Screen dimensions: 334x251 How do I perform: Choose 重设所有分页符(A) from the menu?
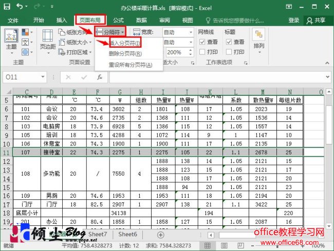click(131, 65)
